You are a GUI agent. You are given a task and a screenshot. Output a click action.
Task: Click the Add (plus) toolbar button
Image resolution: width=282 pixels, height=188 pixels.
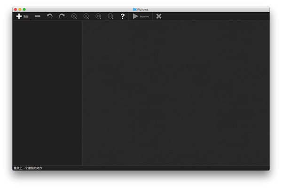tap(22, 16)
